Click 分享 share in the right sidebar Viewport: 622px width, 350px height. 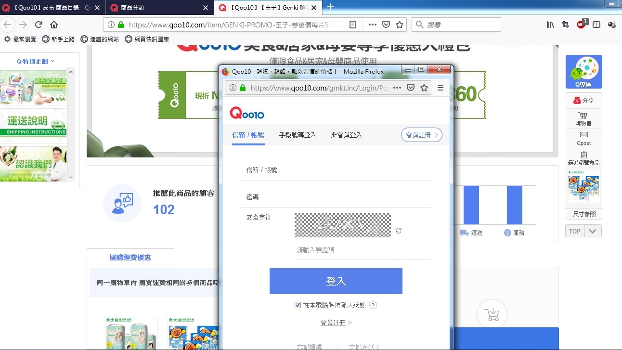click(x=583, y=101)
